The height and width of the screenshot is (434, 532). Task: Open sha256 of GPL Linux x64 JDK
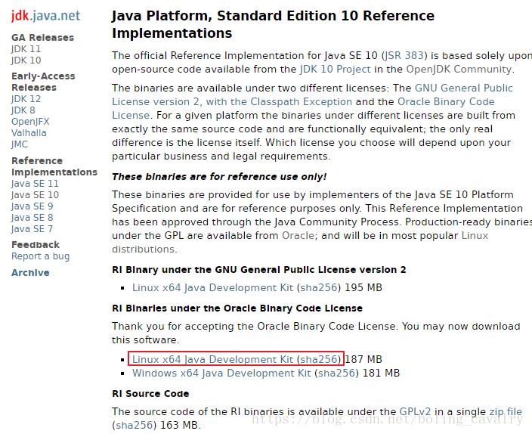pos(319,287)
